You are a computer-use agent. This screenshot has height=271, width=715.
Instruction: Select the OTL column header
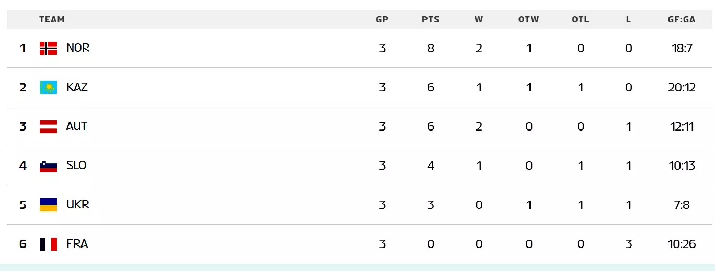point(580,20)
